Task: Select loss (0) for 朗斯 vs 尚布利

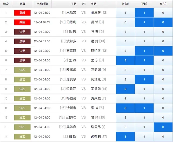Action: point(163,137)
